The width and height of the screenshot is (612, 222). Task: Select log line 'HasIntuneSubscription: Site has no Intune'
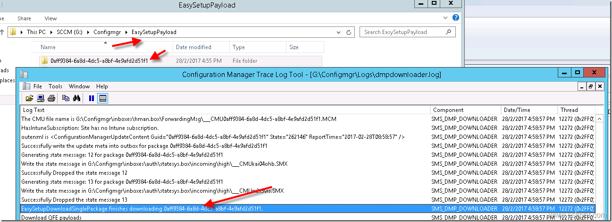(308, 128)
